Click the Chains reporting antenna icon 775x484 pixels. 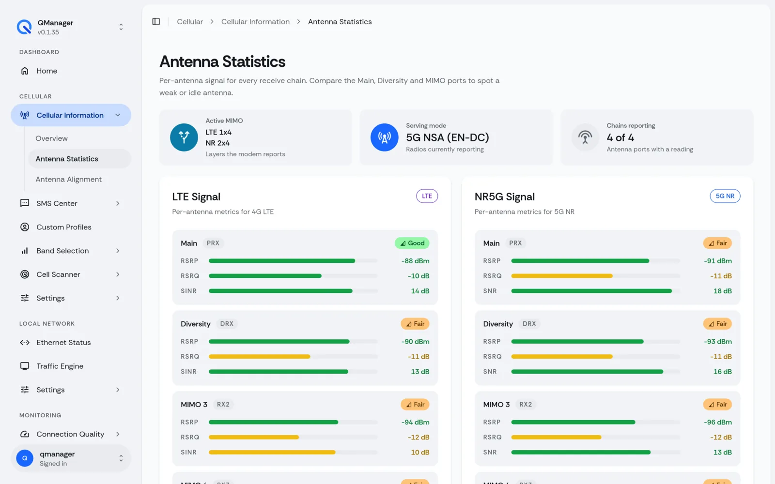pos(585,137)
